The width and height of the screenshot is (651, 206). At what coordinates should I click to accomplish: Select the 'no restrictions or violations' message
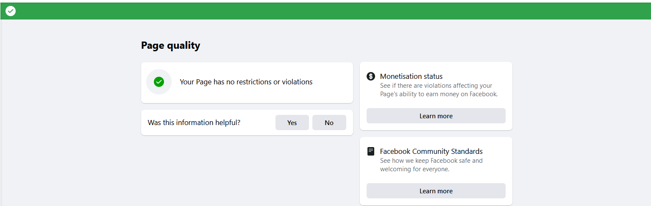pyautogui.click(x=246, y=82)
